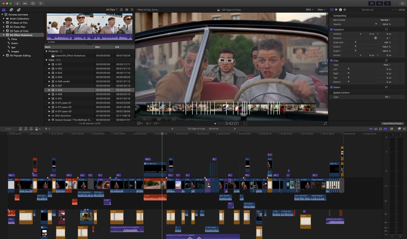Select the Video inspector filmstrip tab
Image resolution: width=407 pixels, height=239 pixels.
[x=332, y=10]
